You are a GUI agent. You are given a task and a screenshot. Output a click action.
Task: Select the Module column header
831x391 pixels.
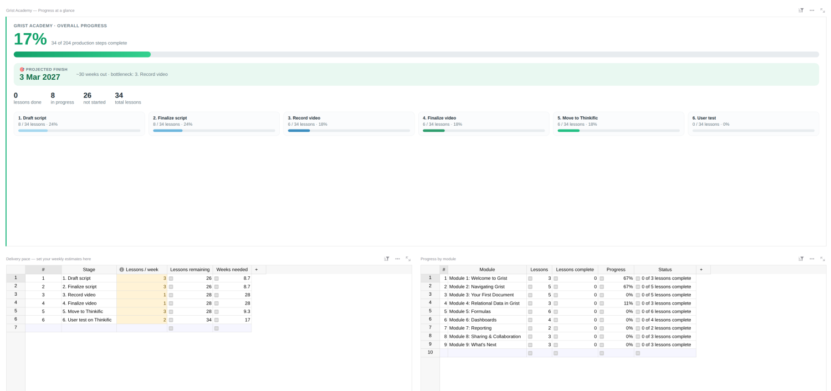pyautogui.click(x=488, y=270)
